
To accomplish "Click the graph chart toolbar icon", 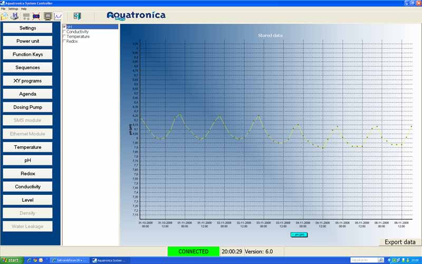I will click(58, 16).
